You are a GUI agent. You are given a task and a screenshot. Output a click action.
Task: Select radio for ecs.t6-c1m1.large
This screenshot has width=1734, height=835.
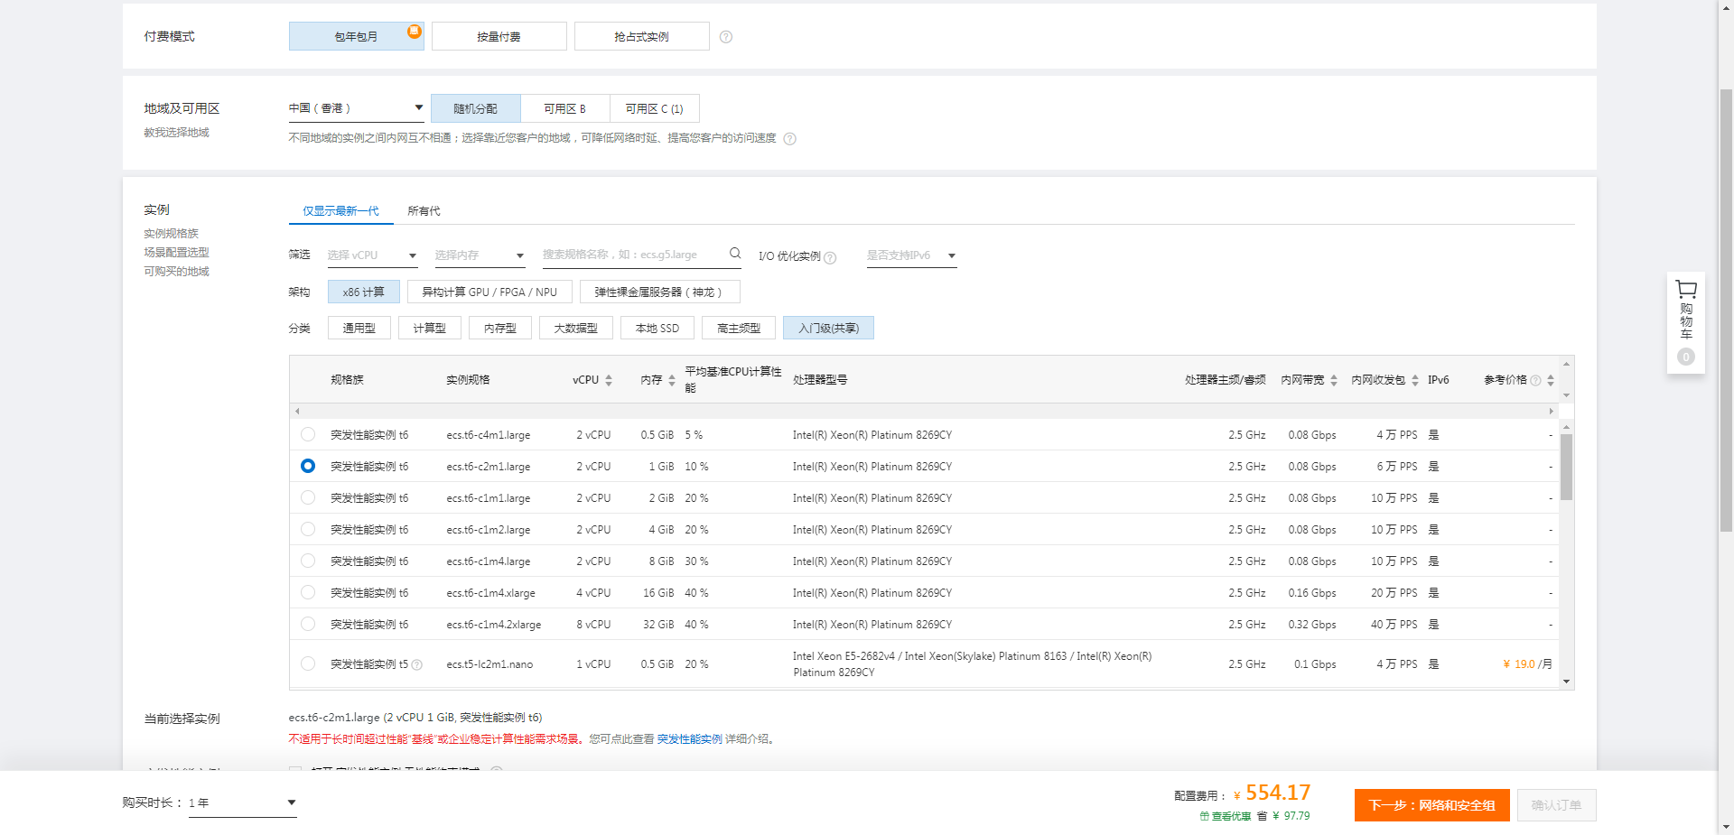pos(308,497)
